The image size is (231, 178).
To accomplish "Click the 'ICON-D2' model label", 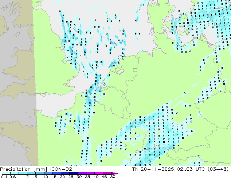I will 61,169.
